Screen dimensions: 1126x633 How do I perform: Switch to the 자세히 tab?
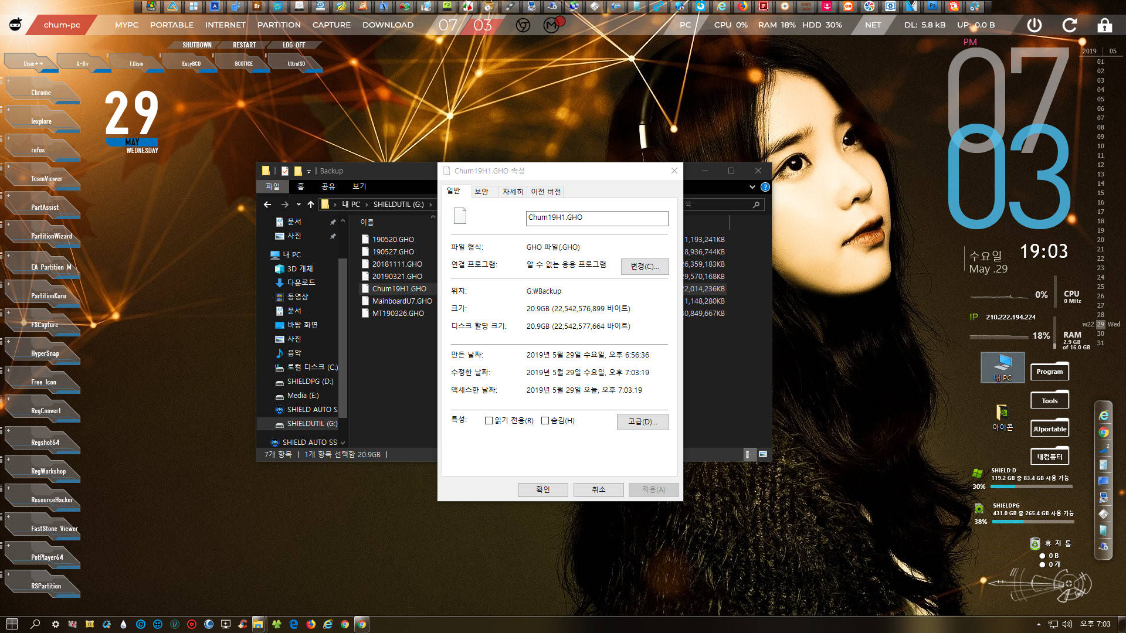[513, 192]
